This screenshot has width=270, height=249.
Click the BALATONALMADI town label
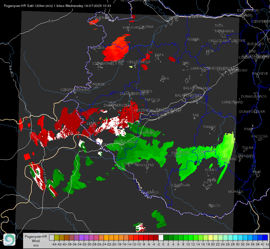[x=197, y=88]
